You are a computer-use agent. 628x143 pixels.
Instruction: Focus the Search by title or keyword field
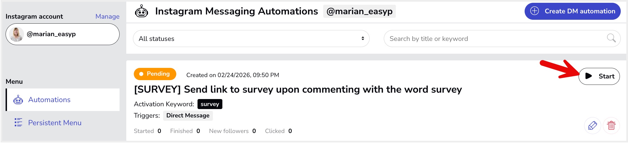pos(494,39)
